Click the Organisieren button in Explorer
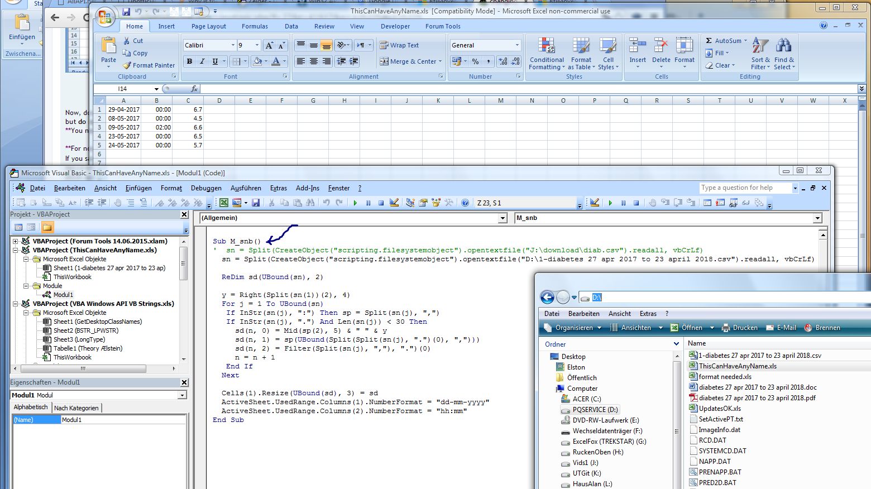Viewport: 871px width, 489px height. tap(573, 328)
